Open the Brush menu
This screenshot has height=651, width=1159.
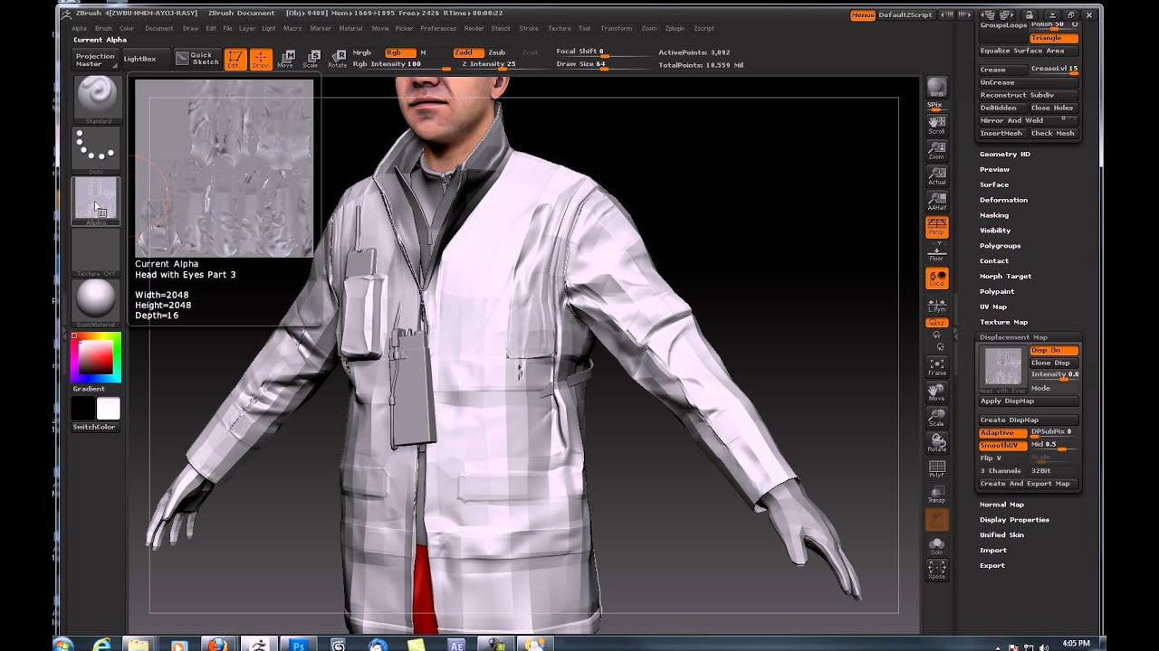103,28
